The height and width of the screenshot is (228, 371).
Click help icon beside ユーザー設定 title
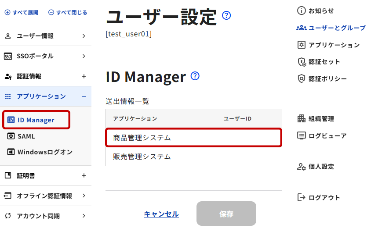point(227,16)
